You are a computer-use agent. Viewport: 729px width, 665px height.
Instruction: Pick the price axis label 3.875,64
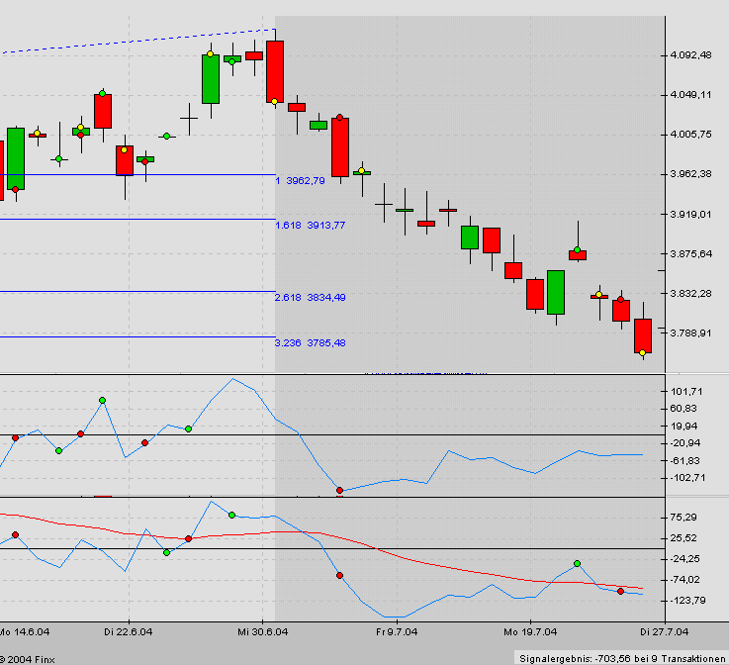click(690, 254)
